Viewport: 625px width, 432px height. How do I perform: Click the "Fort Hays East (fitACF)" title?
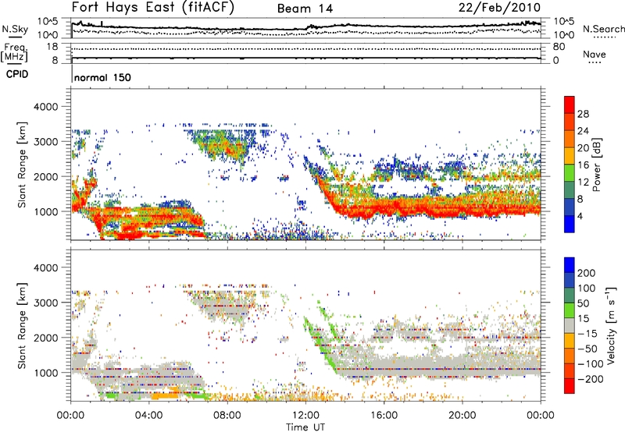tap(153, 8)
